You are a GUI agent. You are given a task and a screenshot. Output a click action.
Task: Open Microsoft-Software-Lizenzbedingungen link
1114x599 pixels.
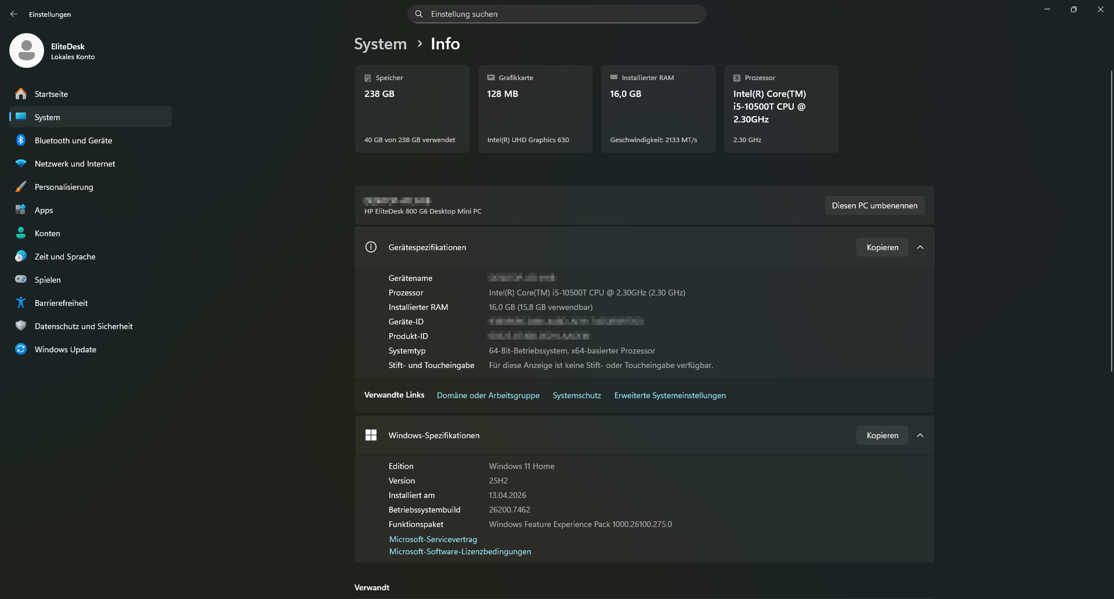click(460, 551)
